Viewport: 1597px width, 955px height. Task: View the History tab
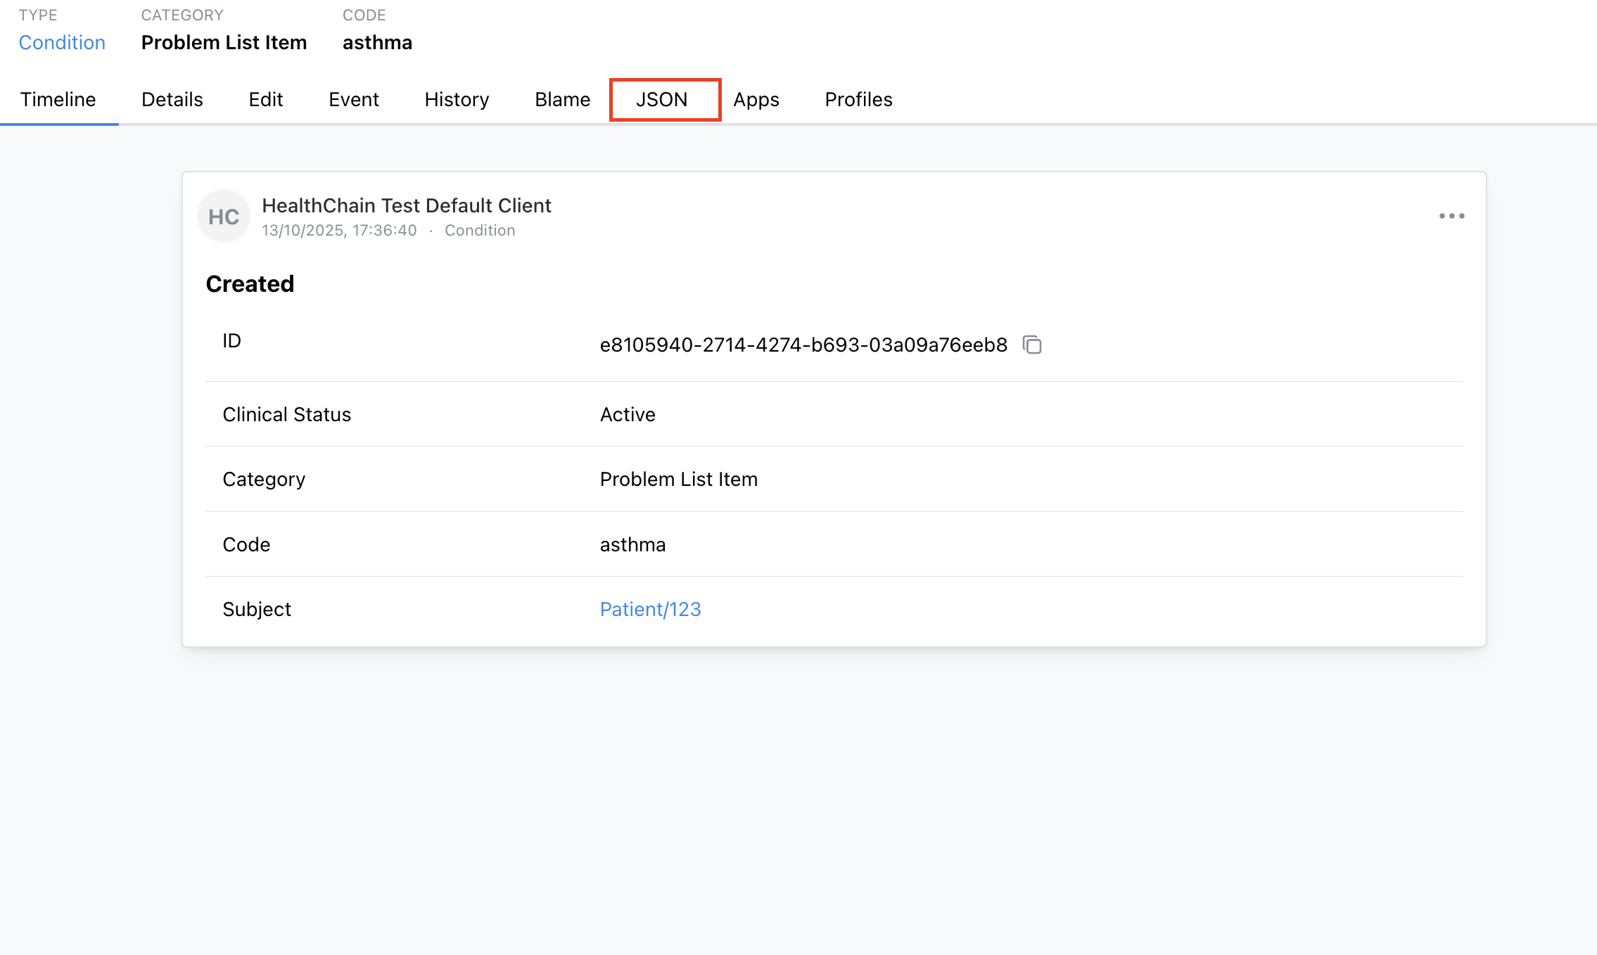[457, 99]
